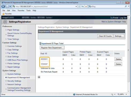Click the Log Out link
Screen dimensions: 131x97
(x=123, y=18)
